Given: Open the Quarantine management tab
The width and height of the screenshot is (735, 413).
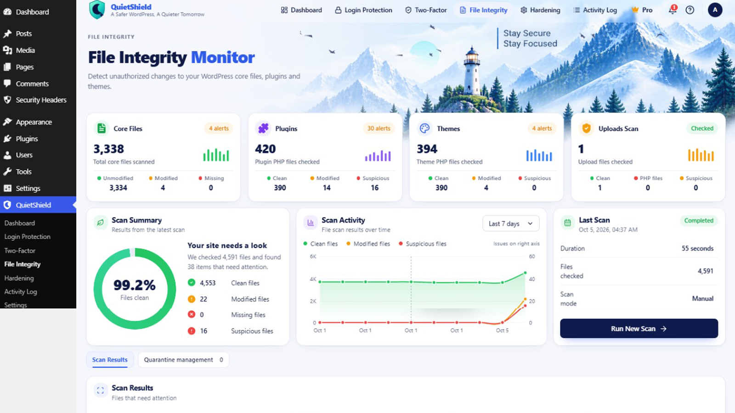Looking at the screenshot, I should coord(183,360).
